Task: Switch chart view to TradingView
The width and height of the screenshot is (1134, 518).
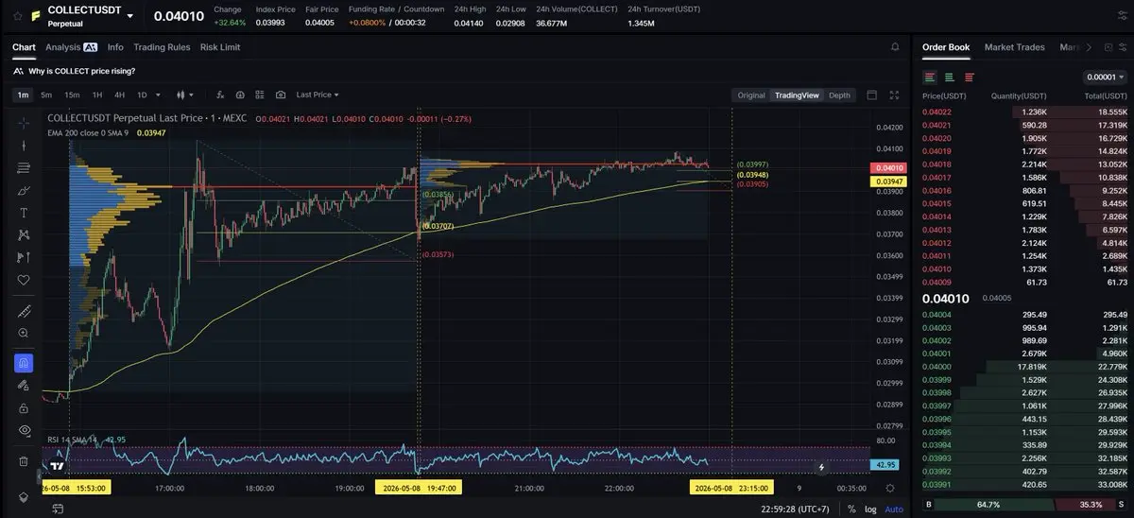Action: [x=797, y=95]
